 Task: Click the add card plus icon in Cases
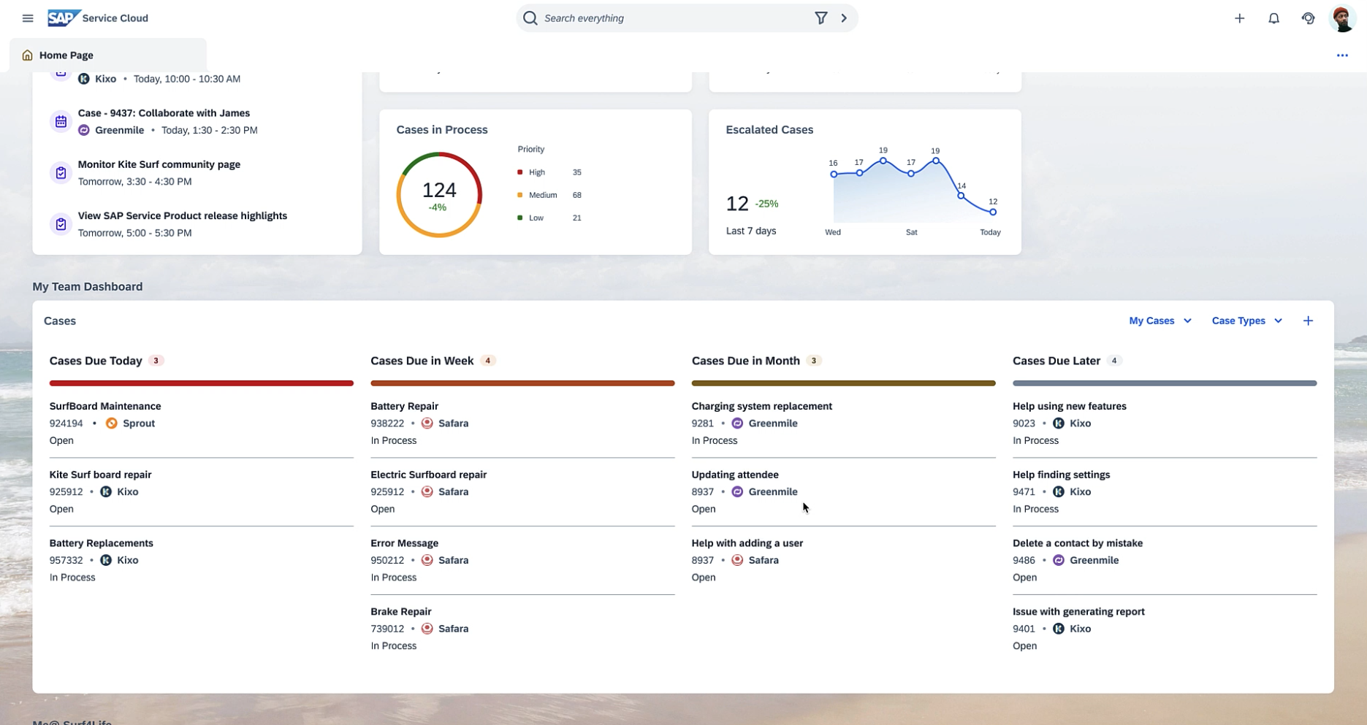(x=1308, y=321)
